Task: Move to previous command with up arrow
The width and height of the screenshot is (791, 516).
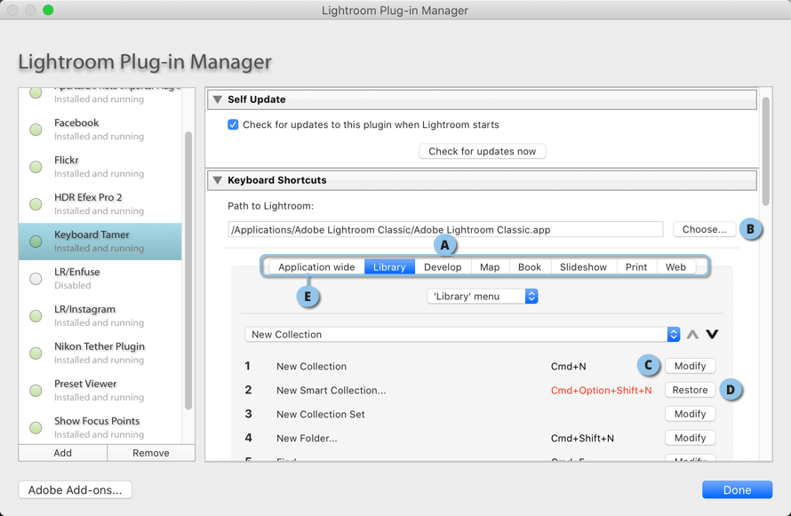Action: point(692,334)
